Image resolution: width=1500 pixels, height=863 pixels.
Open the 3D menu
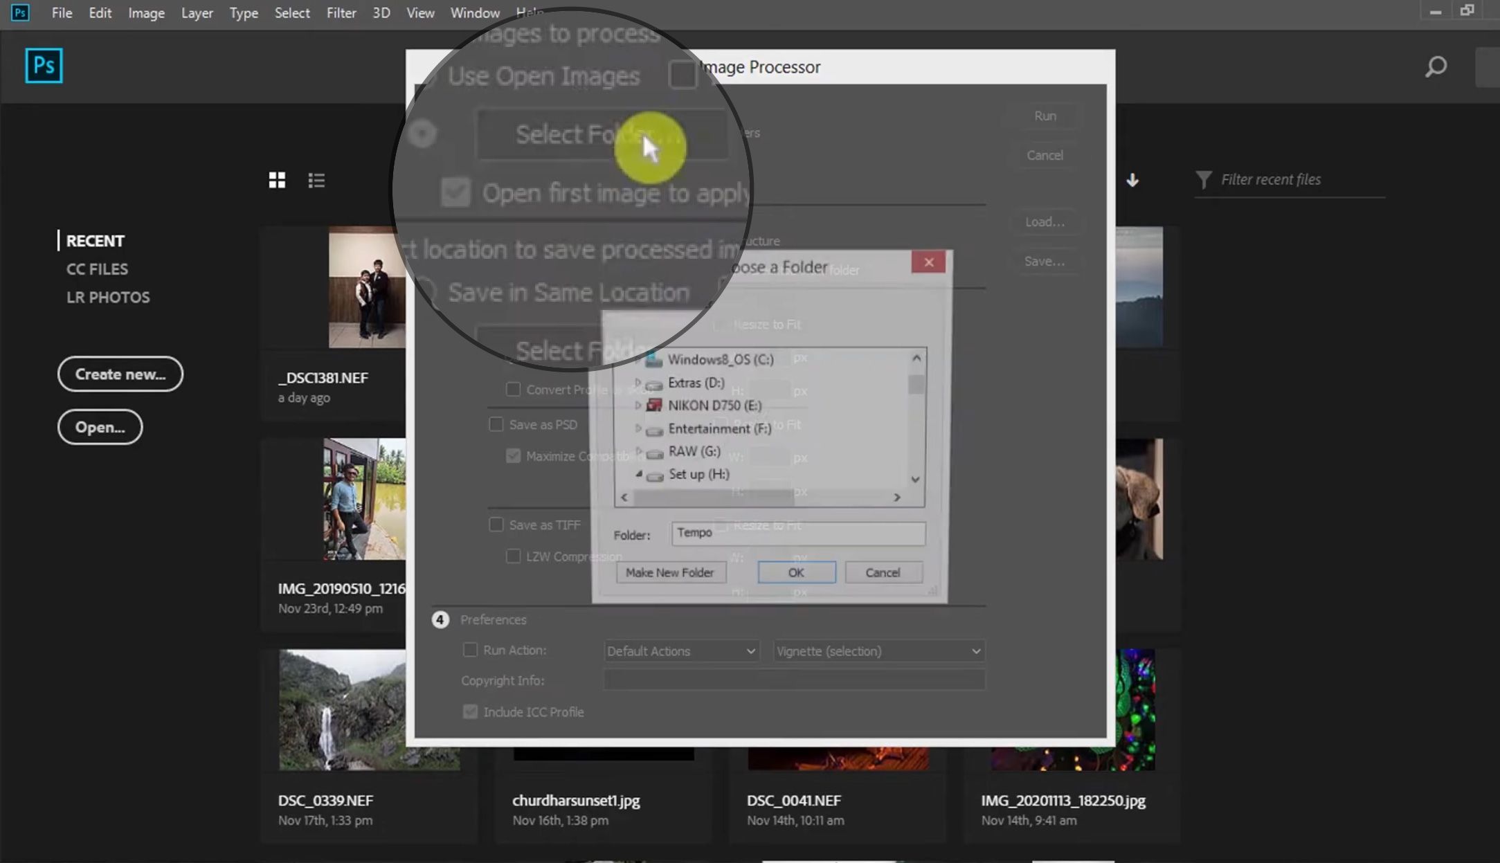pos(381,12)
